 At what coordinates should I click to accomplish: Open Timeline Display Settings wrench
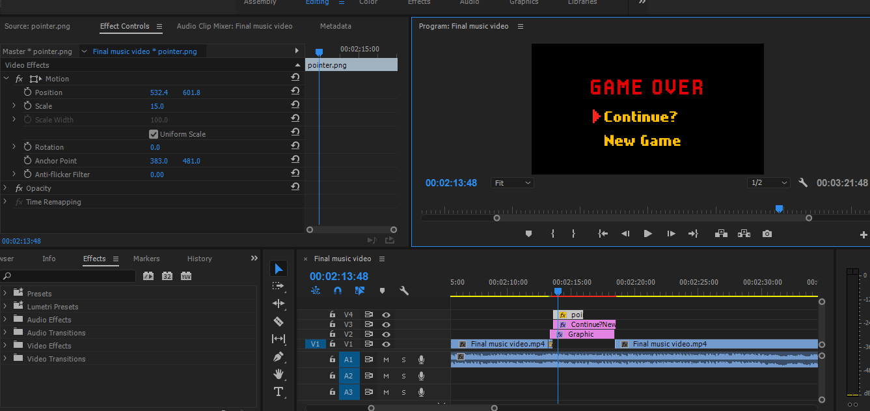[403, 291]
